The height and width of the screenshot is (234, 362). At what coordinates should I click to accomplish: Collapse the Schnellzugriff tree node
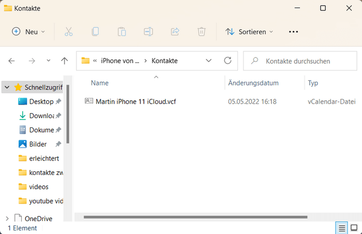[7, 87]
